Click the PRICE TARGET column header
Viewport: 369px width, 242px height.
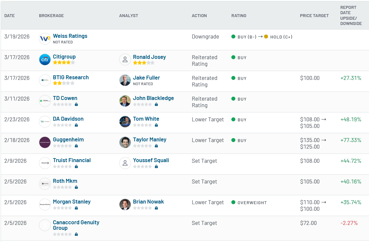pos(314,16)
